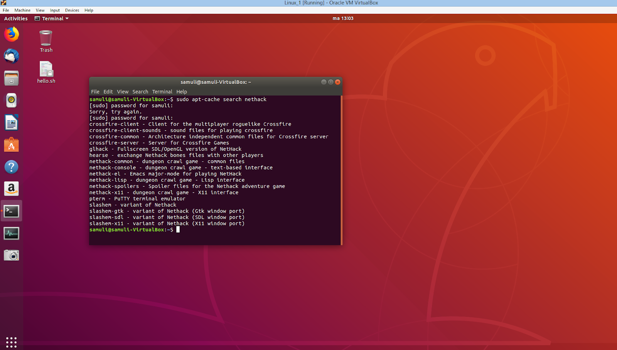Open the VirtualBox Machine menu

point(22,10)
